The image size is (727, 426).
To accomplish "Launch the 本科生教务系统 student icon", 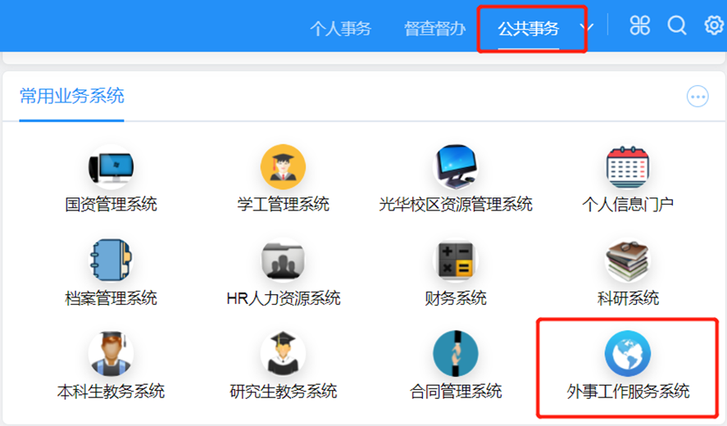I will pyautogui.click(x=111, y=354).
